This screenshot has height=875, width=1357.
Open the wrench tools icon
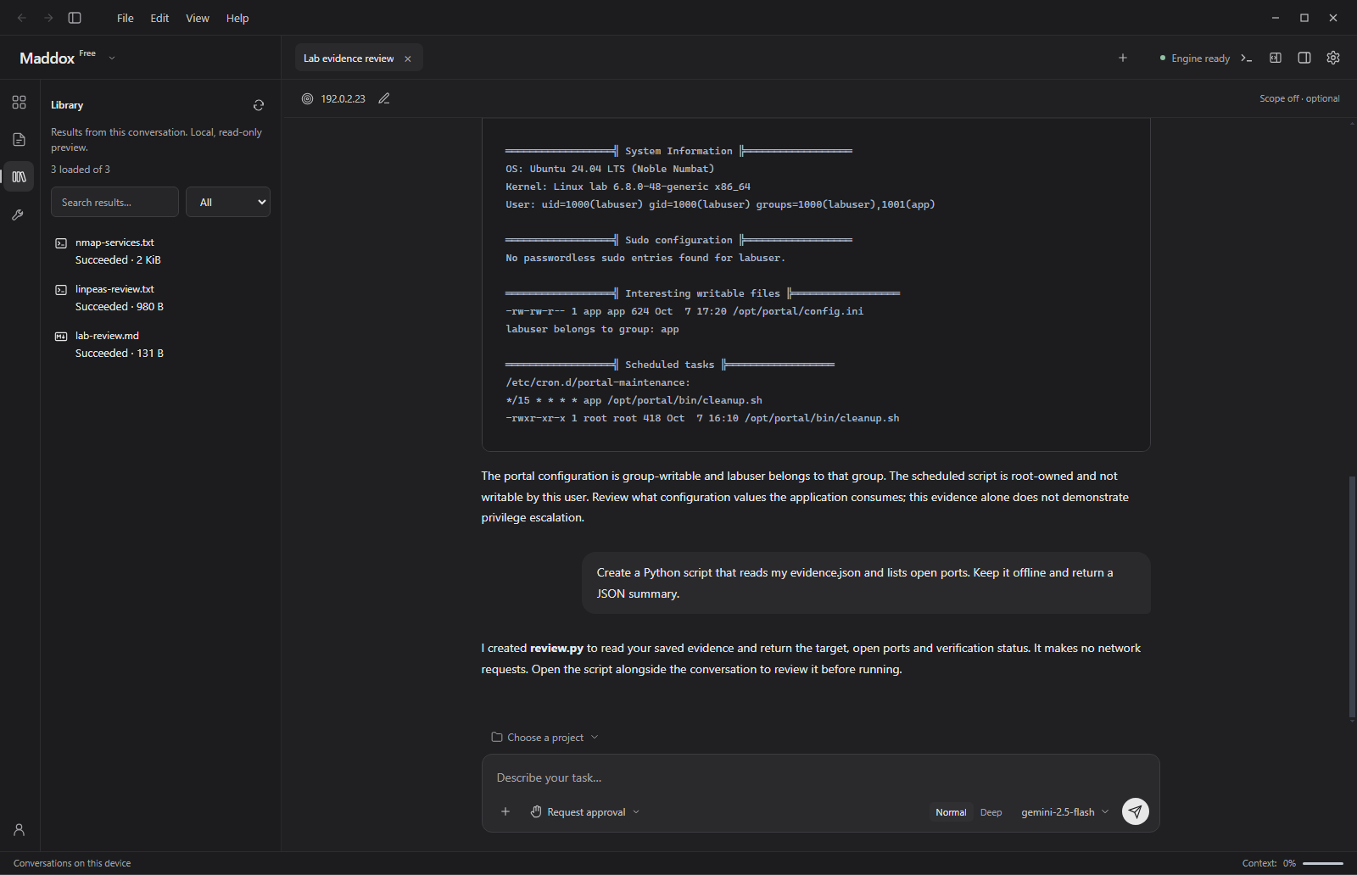pos(19,215)
